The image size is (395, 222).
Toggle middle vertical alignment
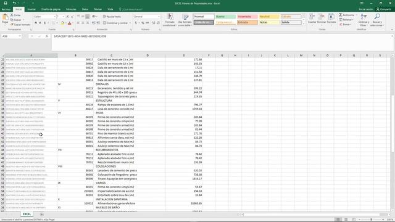click(x=83, y=17)
